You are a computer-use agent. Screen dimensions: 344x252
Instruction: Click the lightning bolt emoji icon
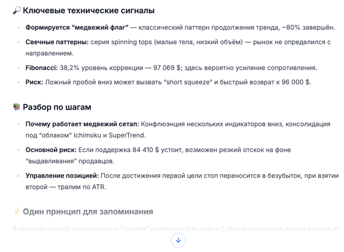[17, 212]
